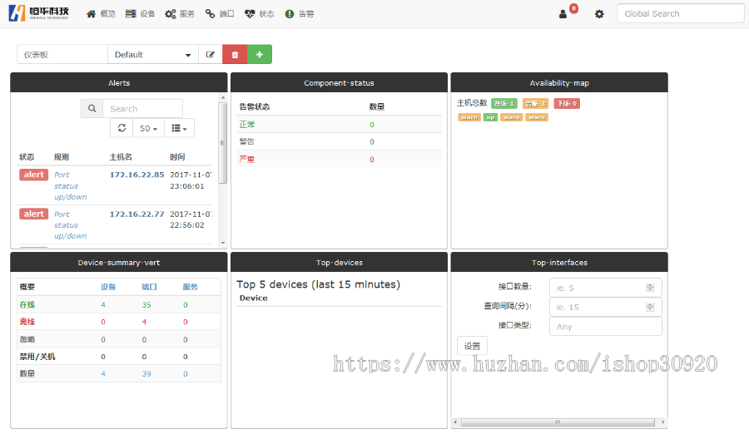
Task: Open Port status rule for 172.16.22.85
Action: (70, 185)
